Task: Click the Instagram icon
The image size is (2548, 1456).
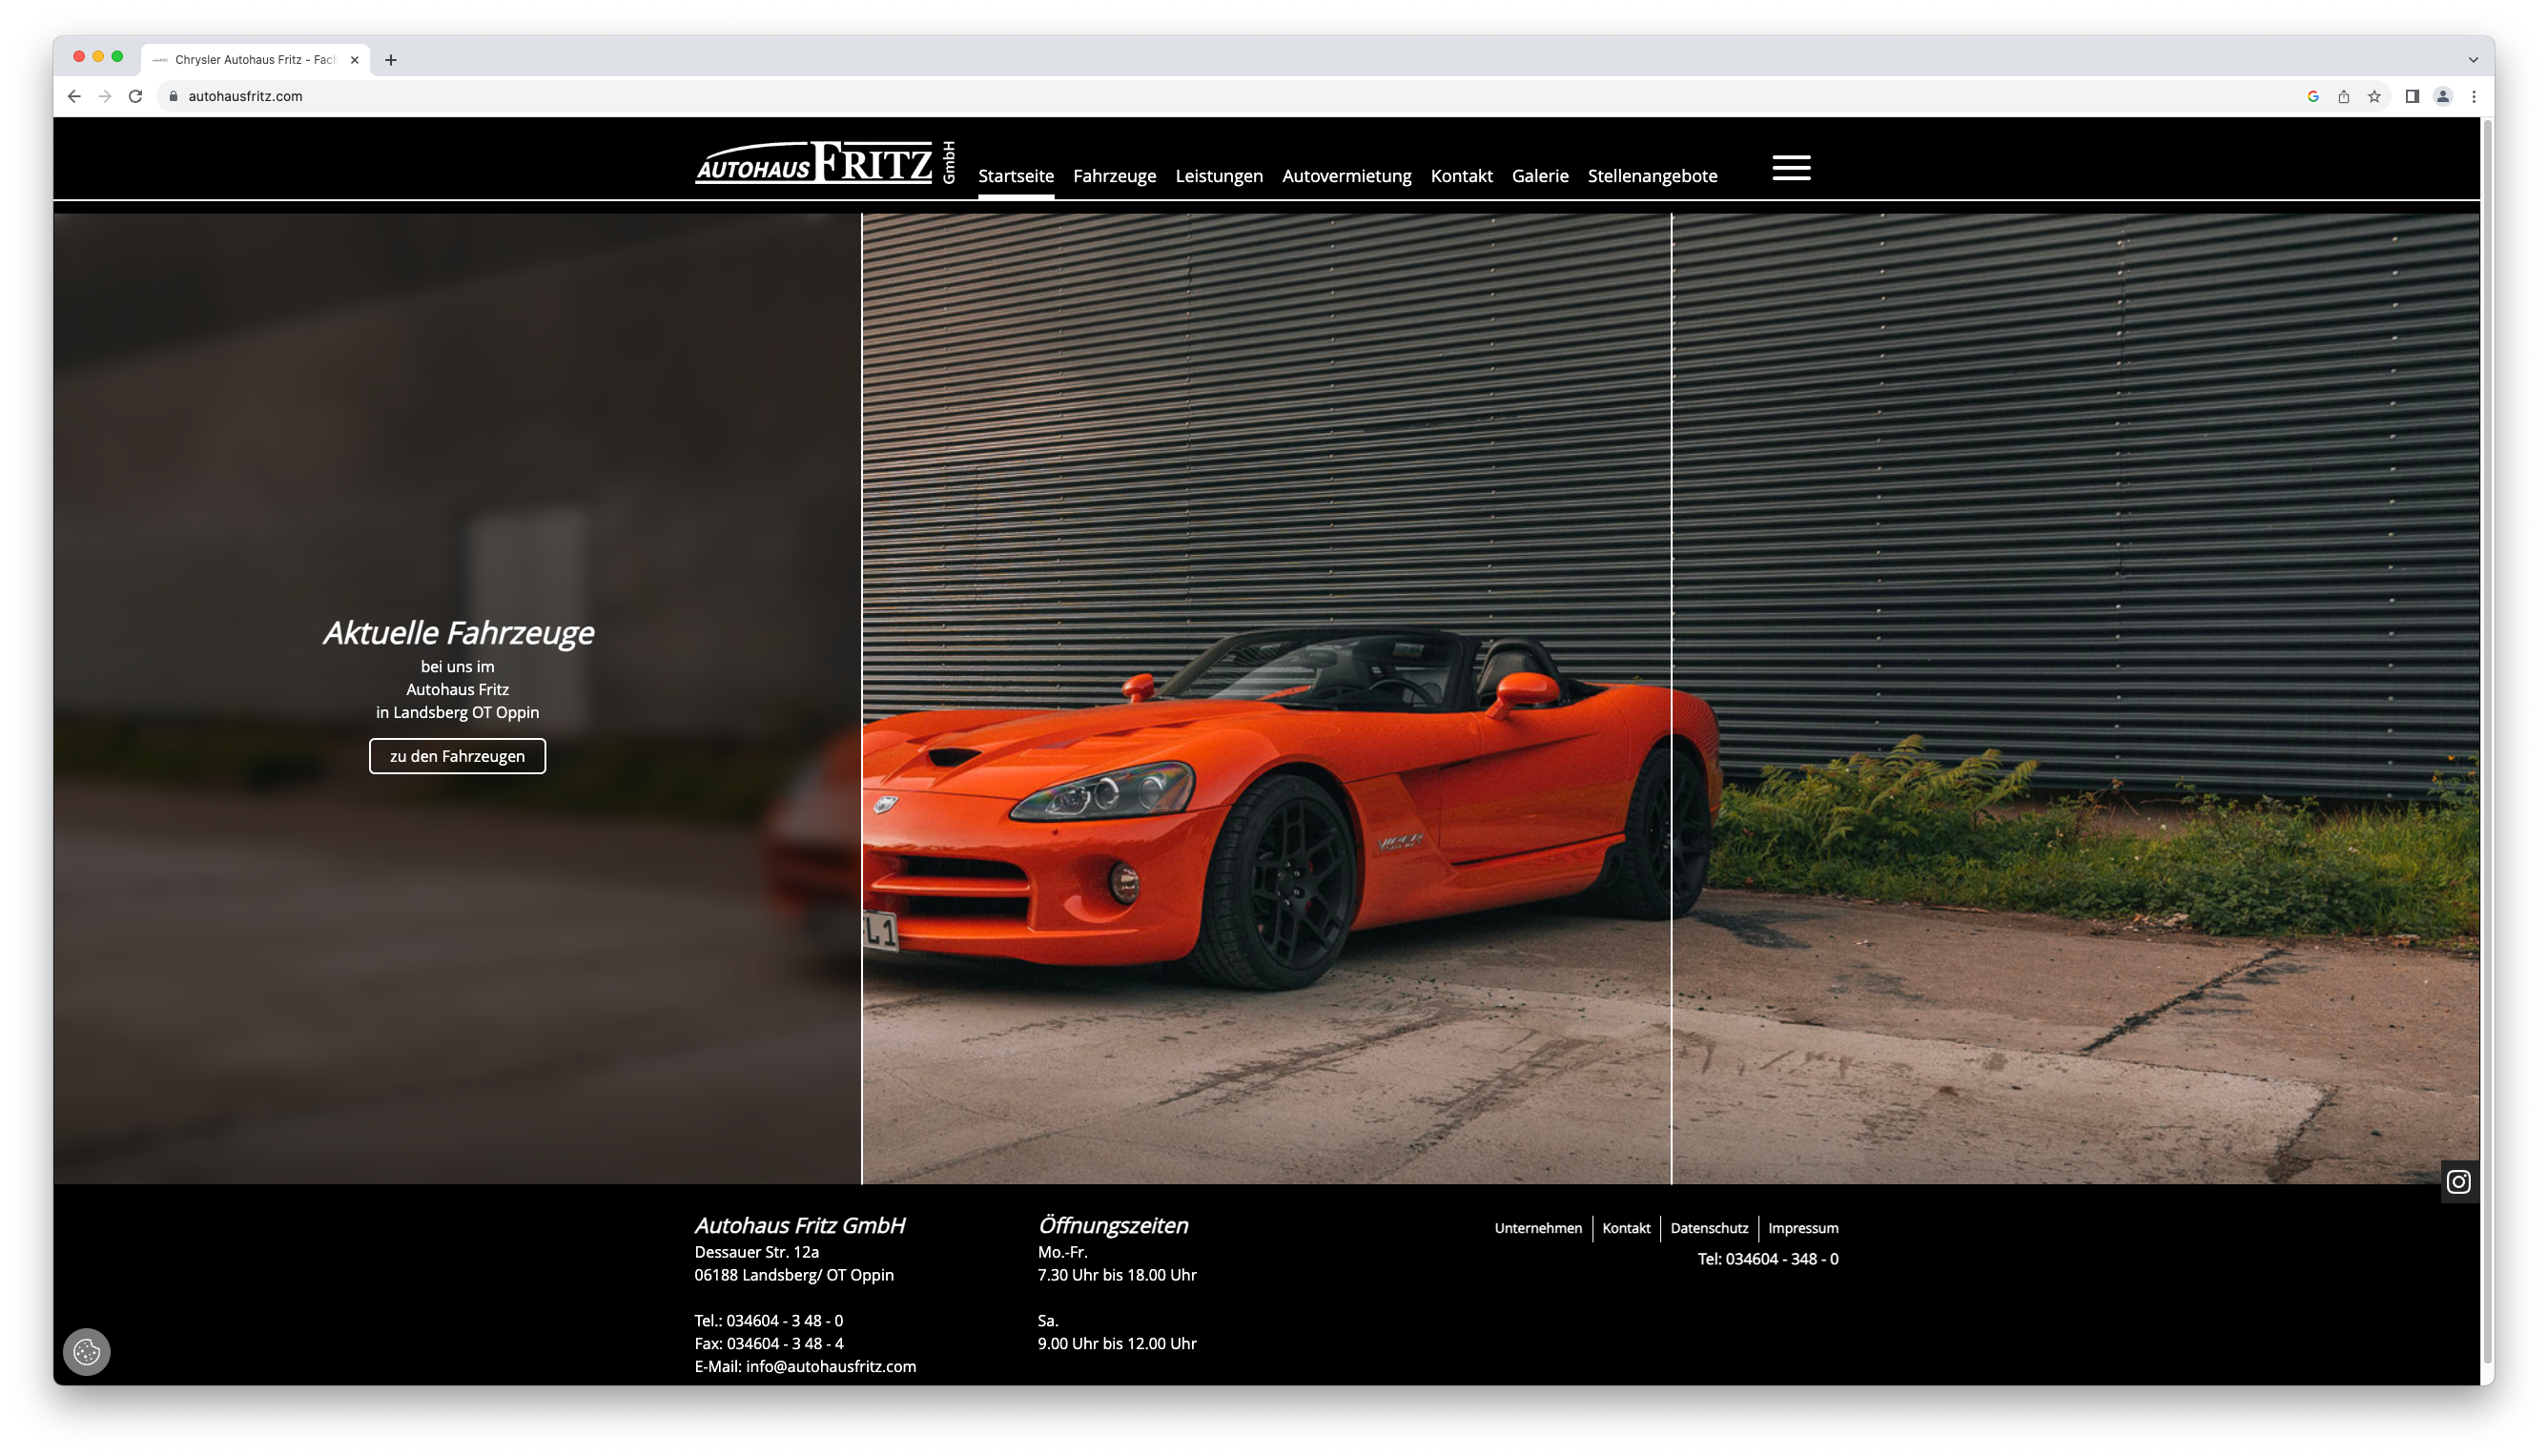Action: click(x=2458, y=1182)
